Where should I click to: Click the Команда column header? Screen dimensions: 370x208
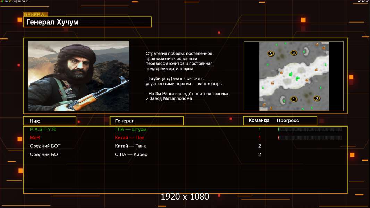click(259, 120)
